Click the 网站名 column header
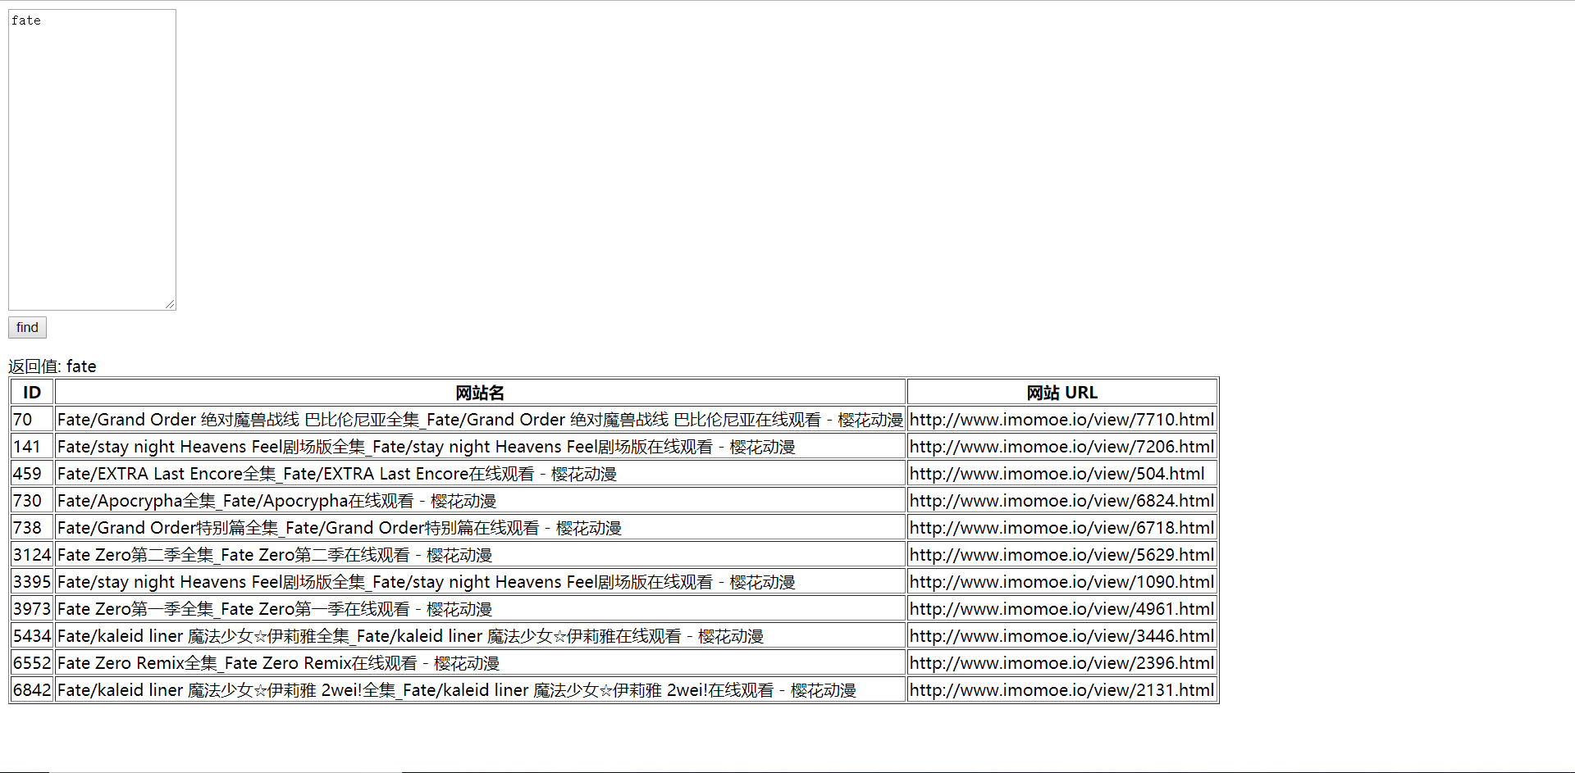Viewport: 1575px width, 773px height. click(x=480, y=393)
